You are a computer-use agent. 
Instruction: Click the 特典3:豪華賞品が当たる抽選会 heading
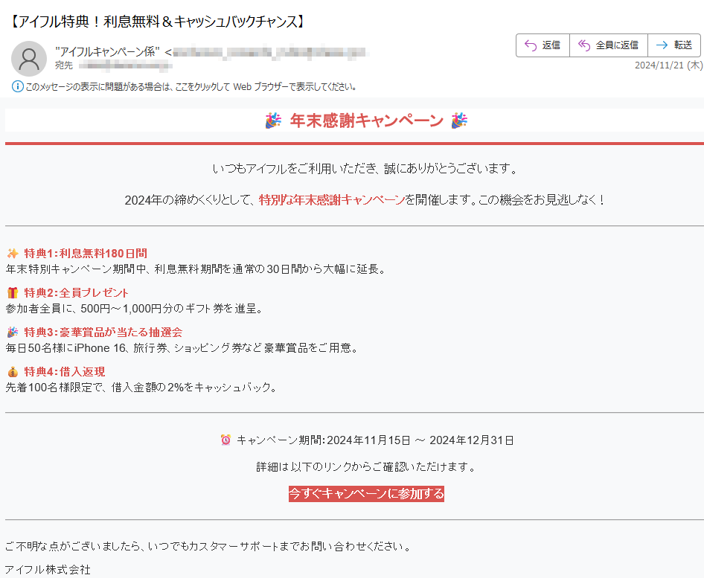[103, 333]
